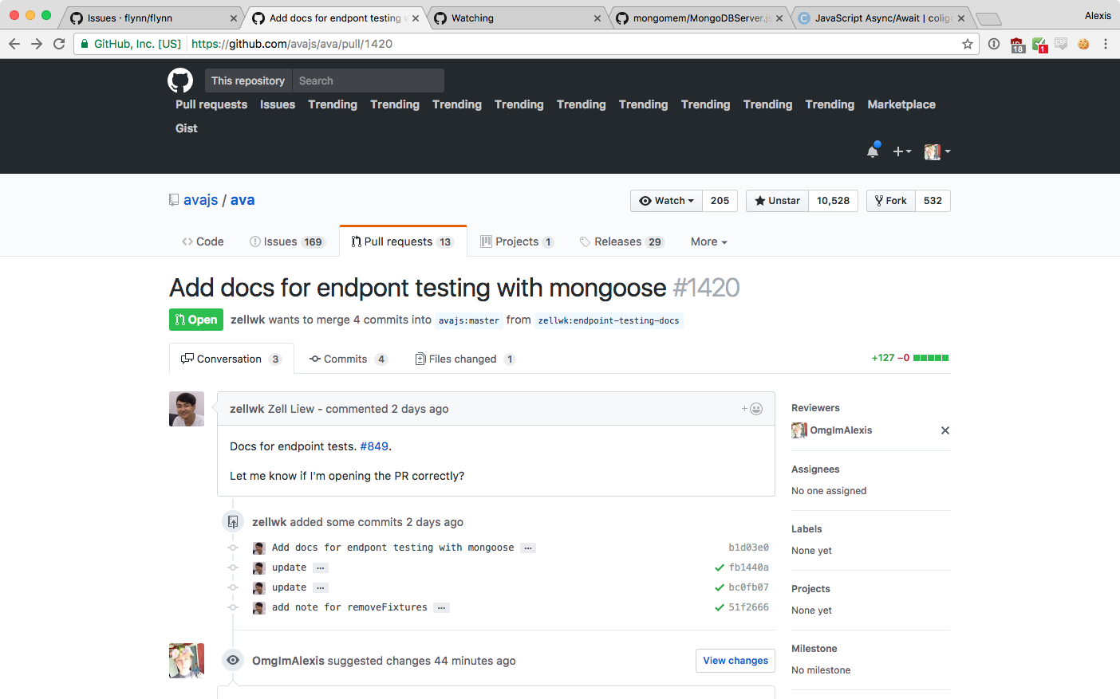Click the View changes button

(735, 660)
